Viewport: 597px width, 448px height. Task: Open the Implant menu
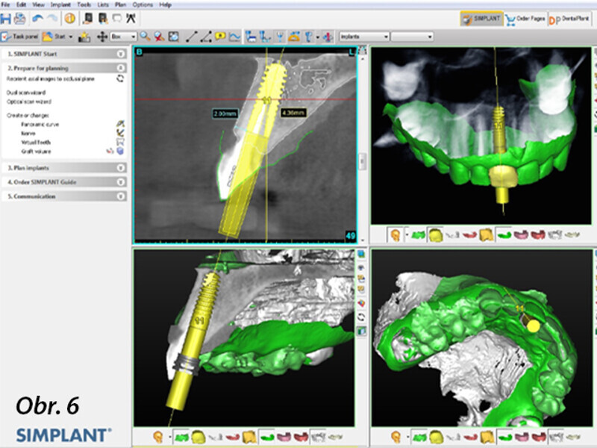[x=60, y=4]
